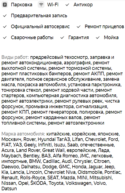
Task: Click checkmark beside Гарантия
Action: [62, 38]
